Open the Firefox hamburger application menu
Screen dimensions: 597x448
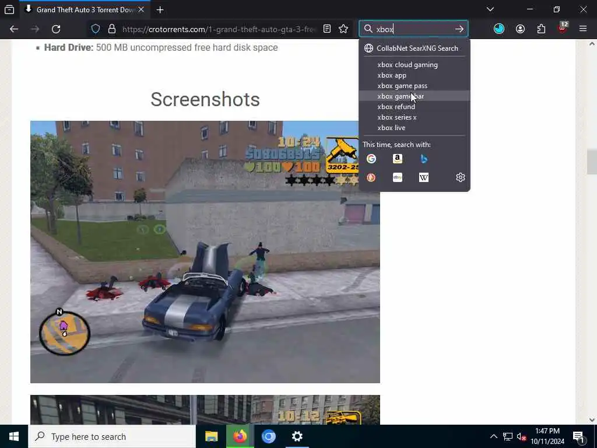[583, 29]
